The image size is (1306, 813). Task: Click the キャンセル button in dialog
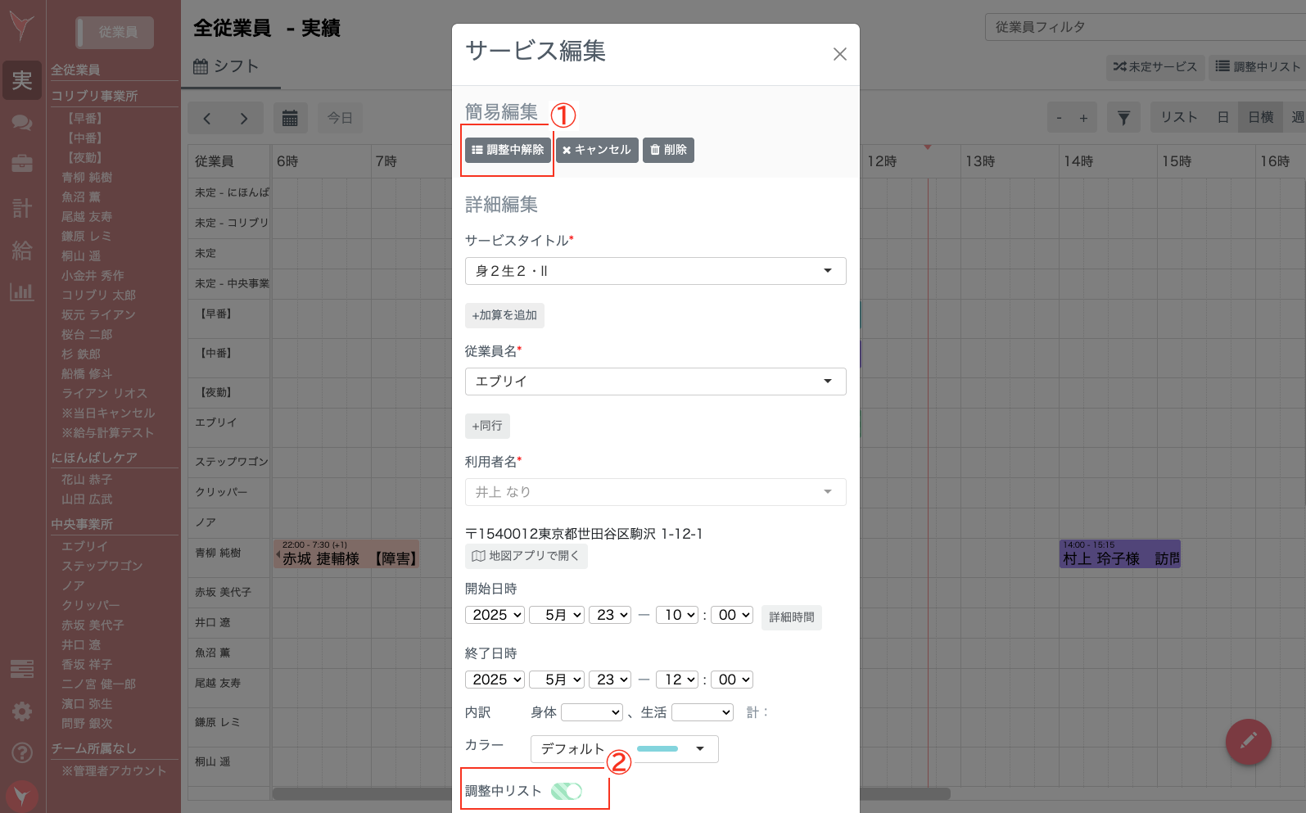coord(597,150)
